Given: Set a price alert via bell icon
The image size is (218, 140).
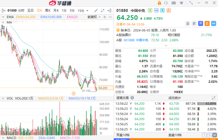Looking at the screenshot, I should pyautogui.click(x=188, y=23).
